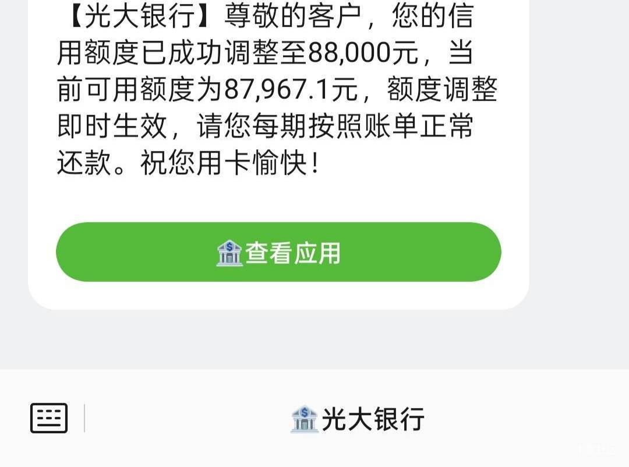
Task: Tap the 【光大银行】 sender tag in message
Action: point(140,16)
